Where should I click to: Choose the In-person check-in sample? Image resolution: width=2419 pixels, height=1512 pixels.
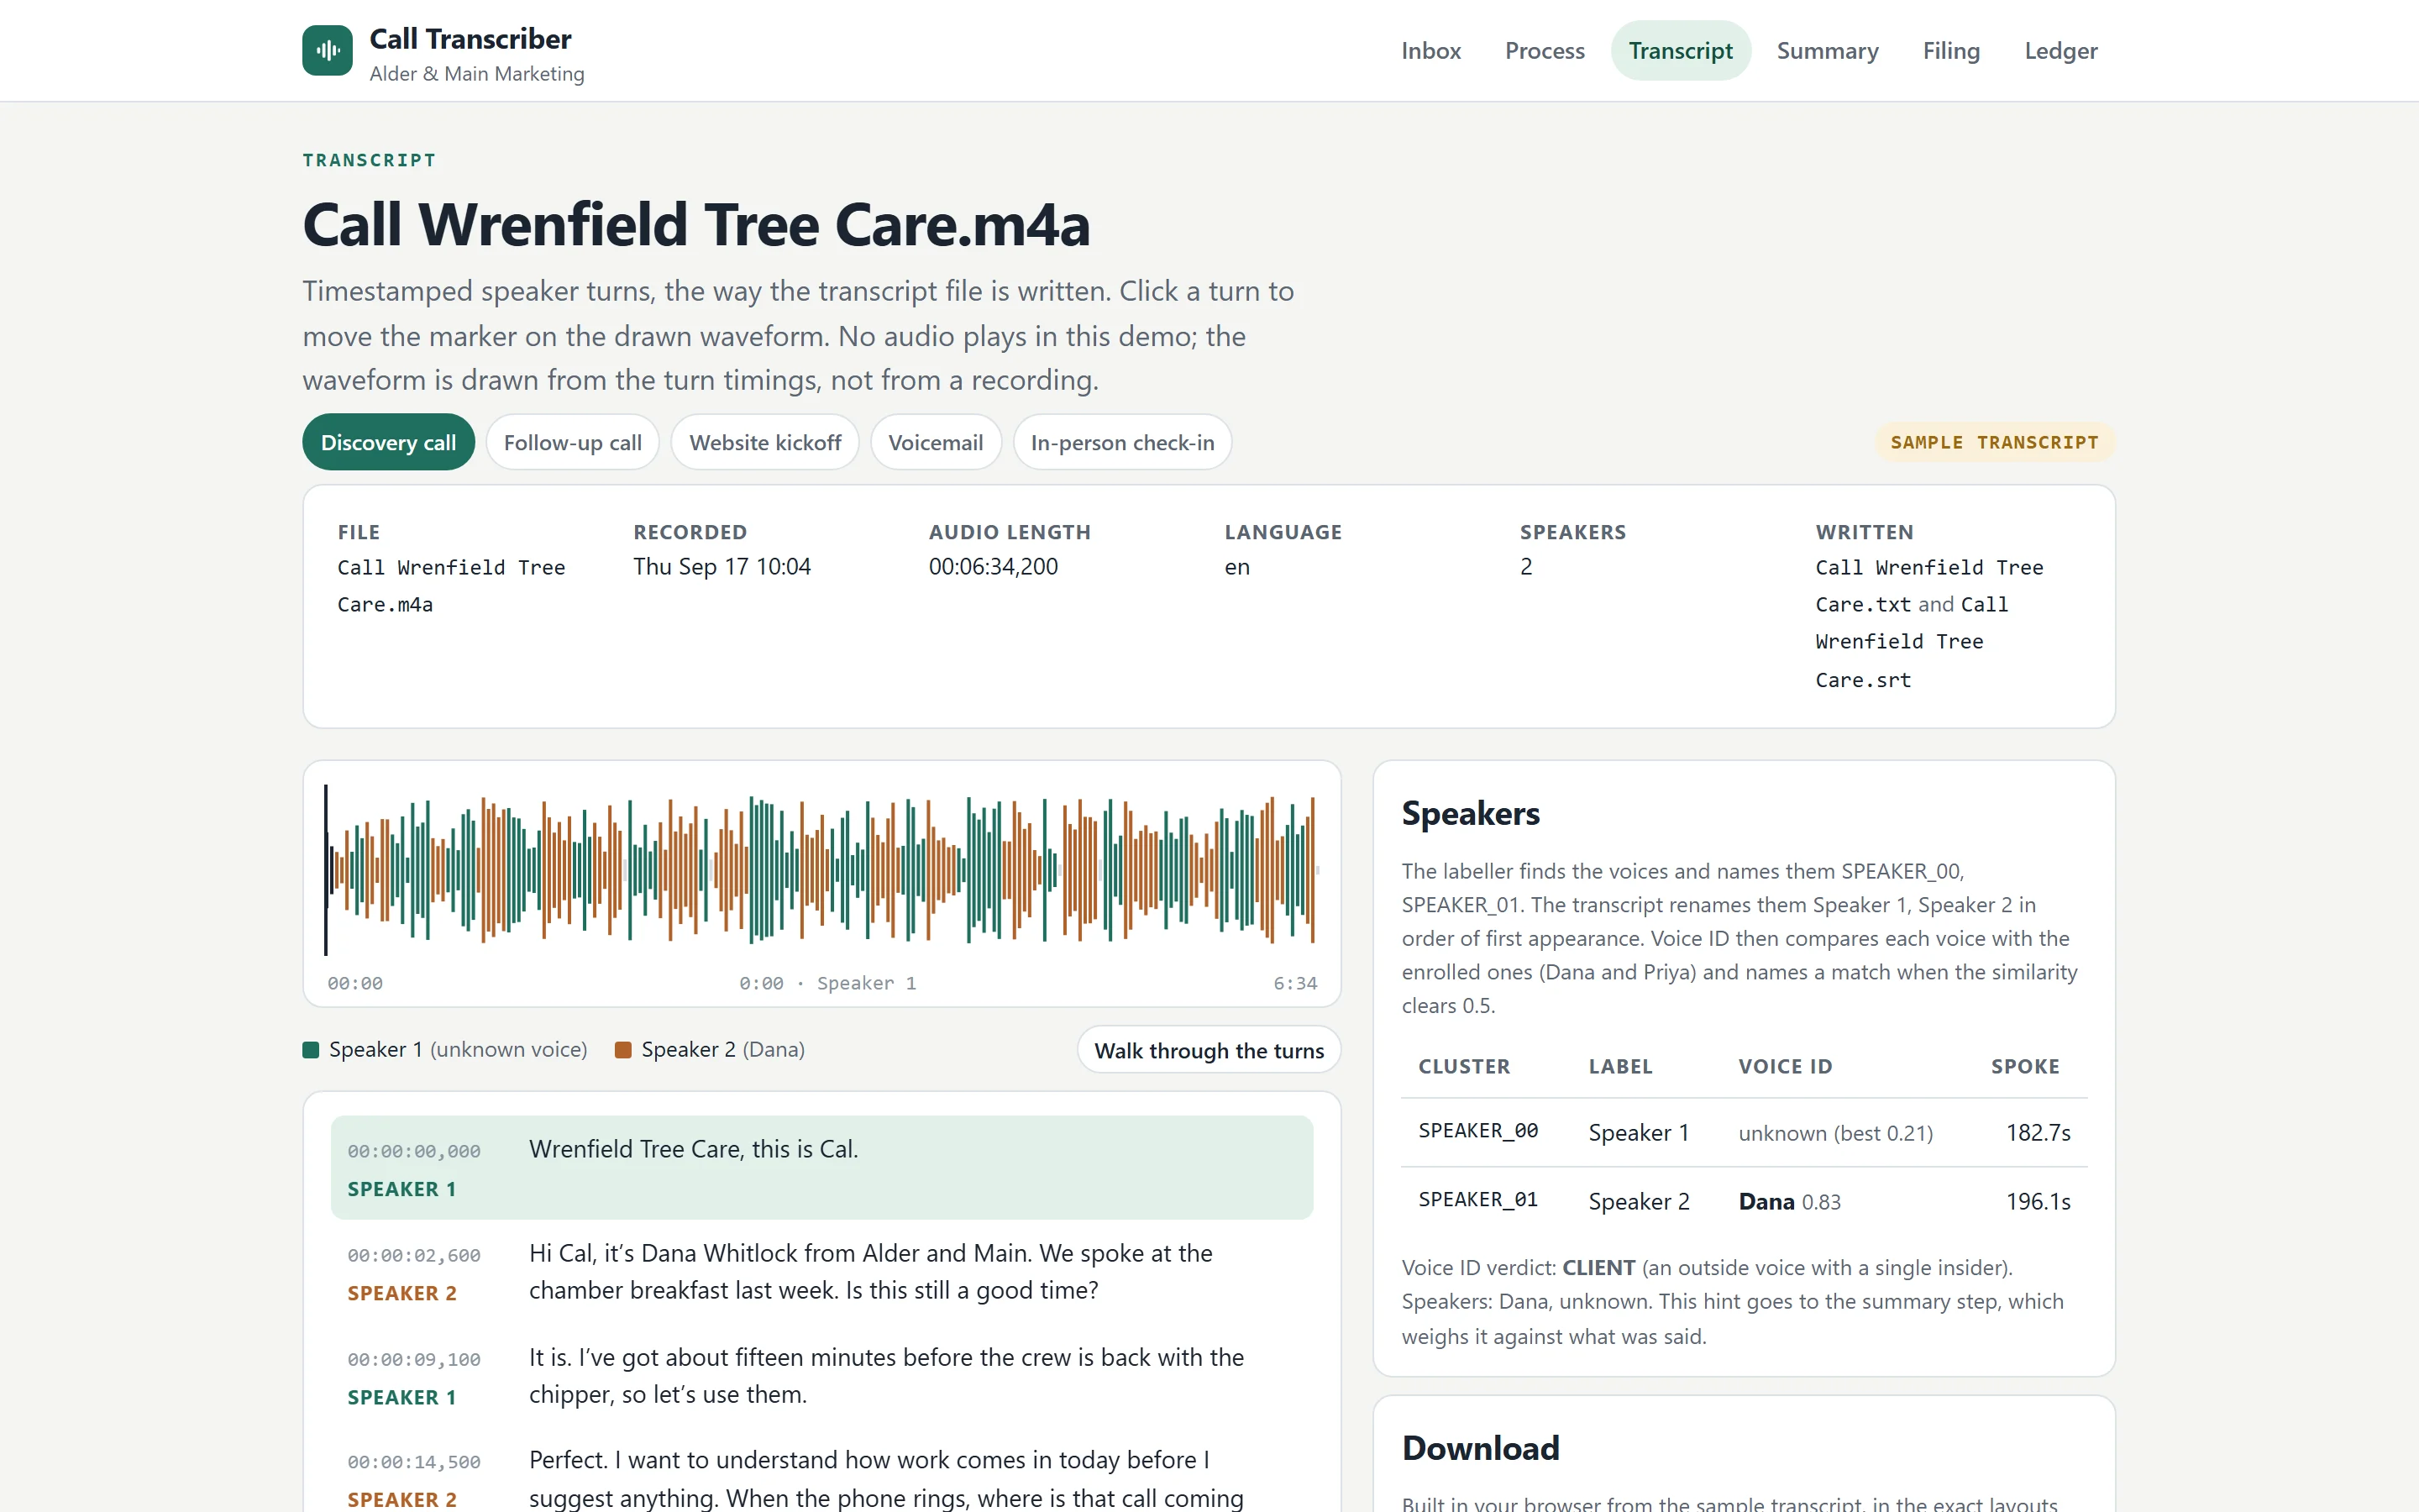(x=1122, y=442)
